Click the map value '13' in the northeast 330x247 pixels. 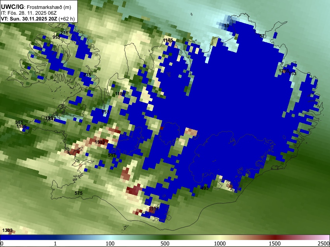[226, 26]
